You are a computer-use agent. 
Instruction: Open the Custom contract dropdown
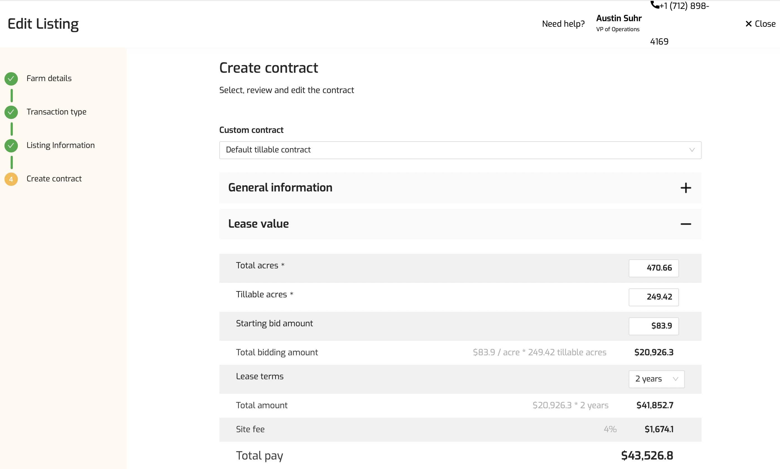point(460,150)
